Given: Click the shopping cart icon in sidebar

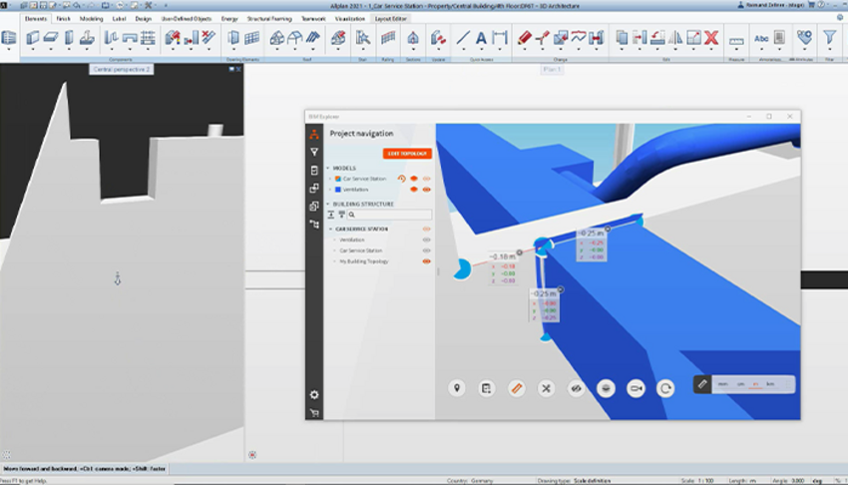Looking at the screenshot, I should click(314, 412).
